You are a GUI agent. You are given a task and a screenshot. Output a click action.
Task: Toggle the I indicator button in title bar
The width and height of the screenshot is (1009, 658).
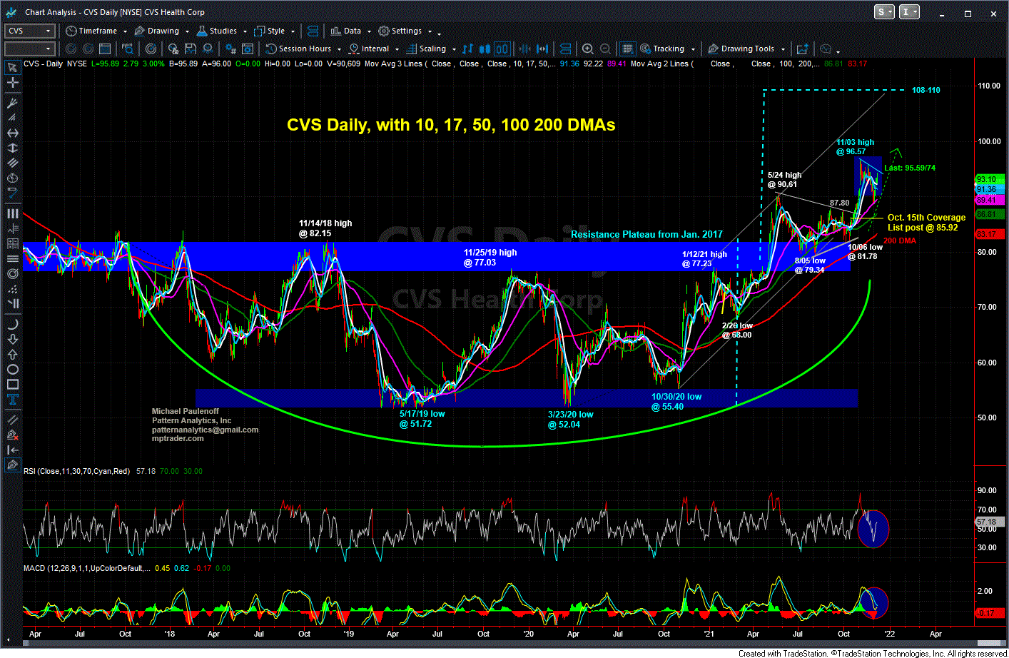tap(909, 12)
